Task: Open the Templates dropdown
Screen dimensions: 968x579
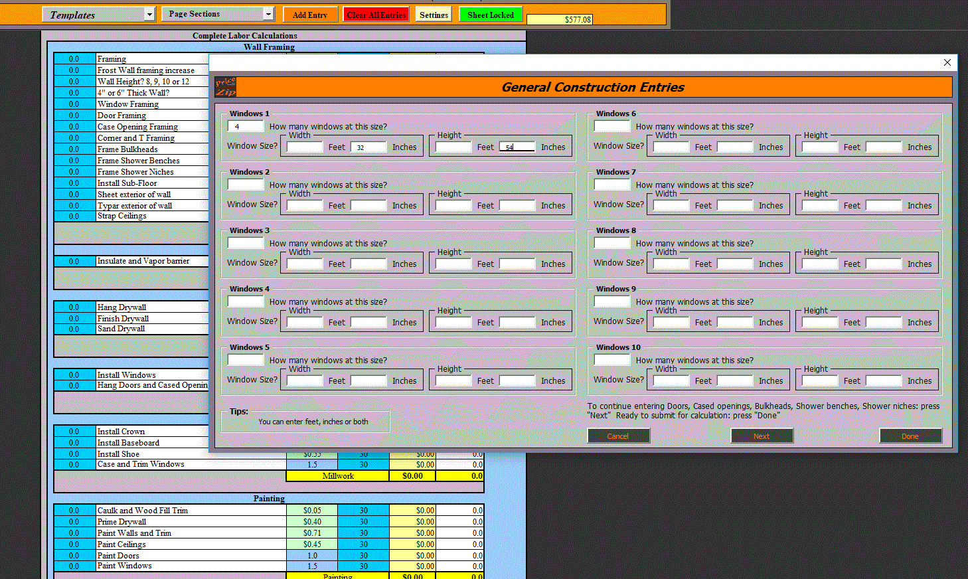Action: point(93,13)
